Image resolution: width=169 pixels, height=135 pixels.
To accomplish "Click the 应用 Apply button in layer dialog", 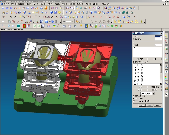I will [x=150, y=105].
